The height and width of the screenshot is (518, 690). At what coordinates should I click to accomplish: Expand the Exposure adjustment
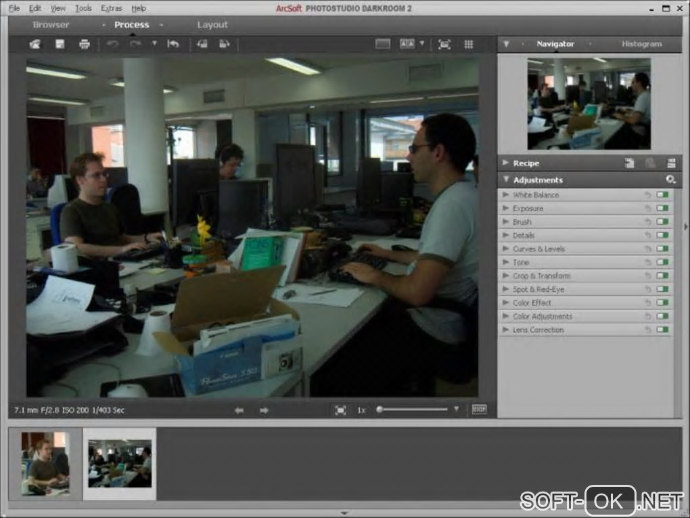pos(505,209)
